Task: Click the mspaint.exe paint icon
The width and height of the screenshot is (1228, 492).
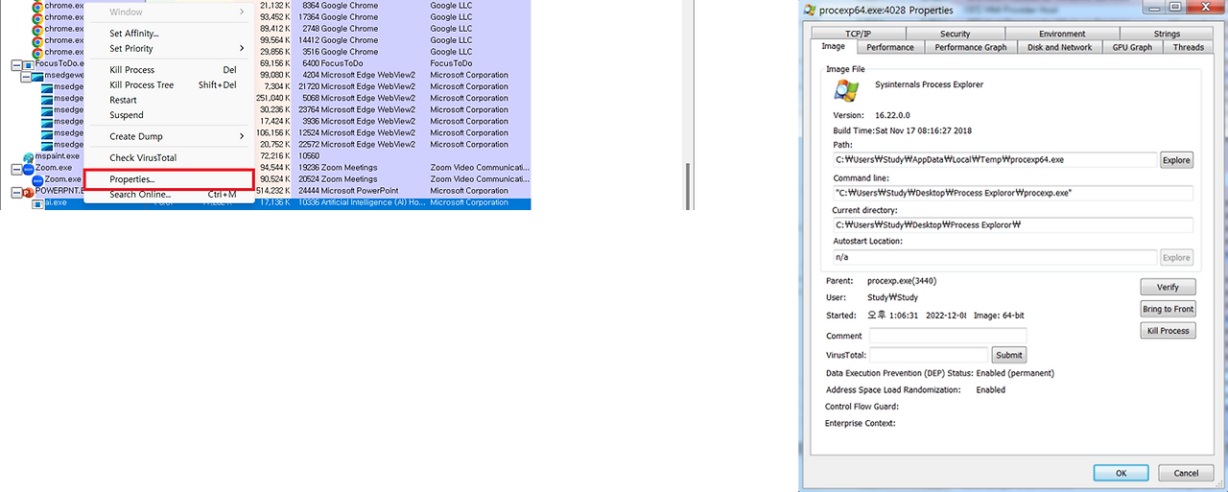Action: 28,156
